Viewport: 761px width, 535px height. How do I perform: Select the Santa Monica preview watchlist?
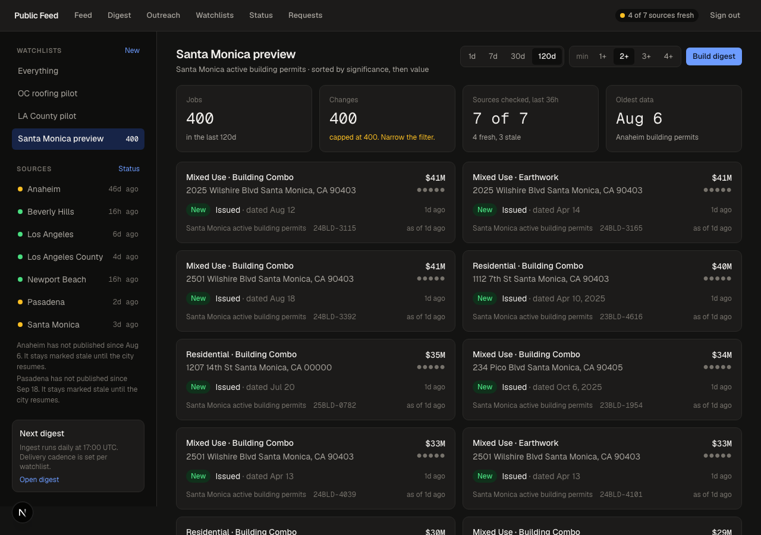point(78,139)
